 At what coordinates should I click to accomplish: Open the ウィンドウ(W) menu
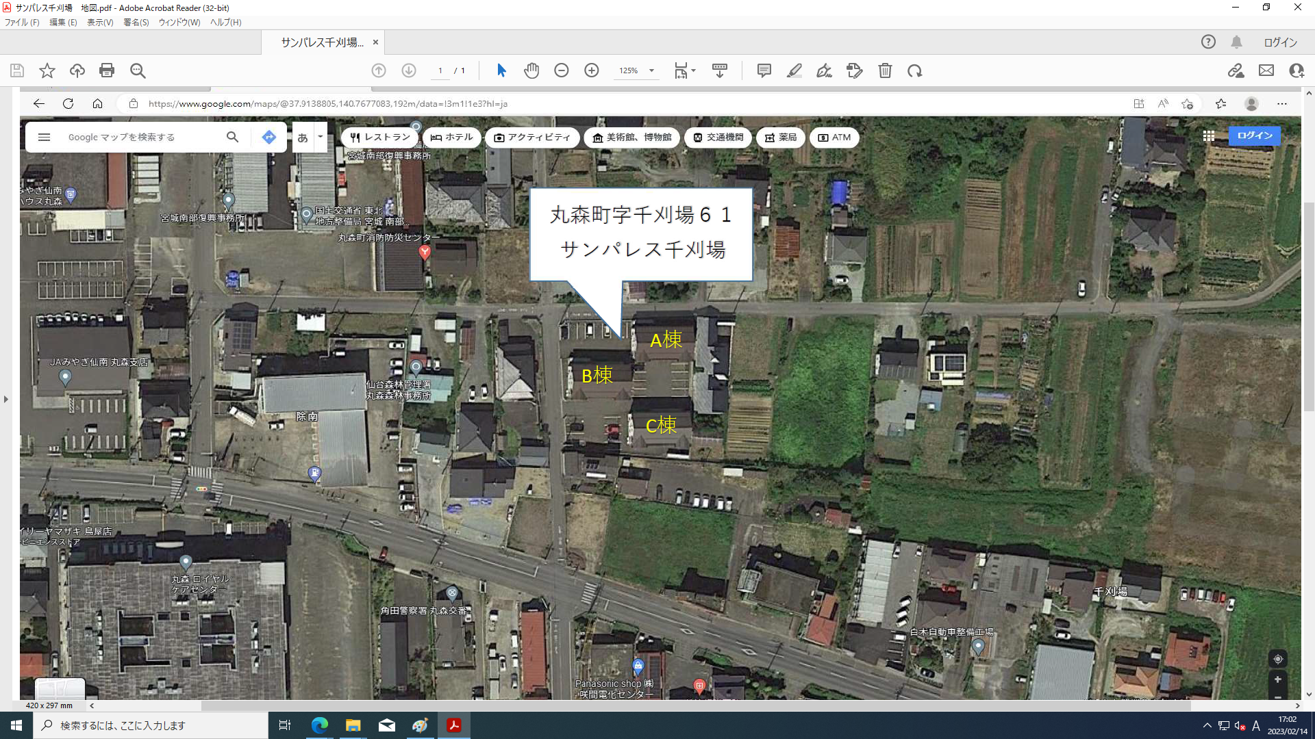click(179, 23)
